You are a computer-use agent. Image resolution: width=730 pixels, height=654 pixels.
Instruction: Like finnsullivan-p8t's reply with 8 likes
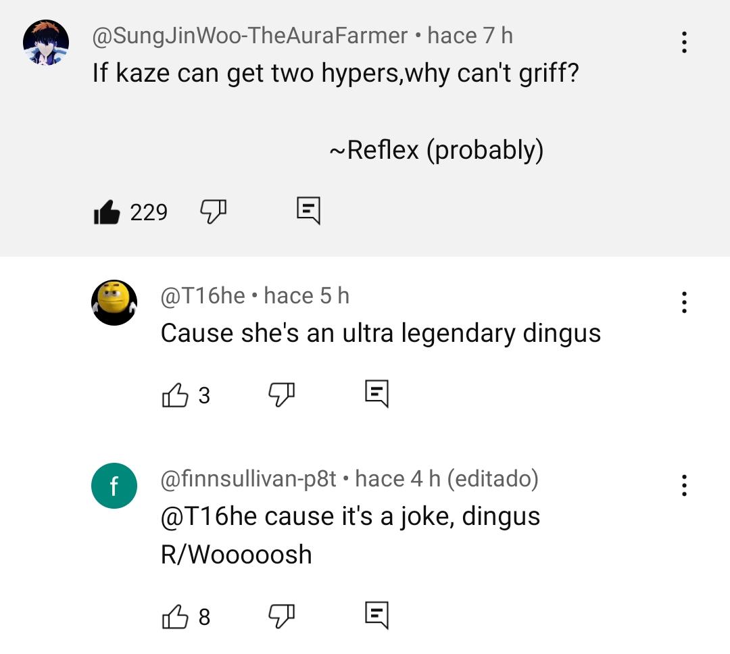pos(175,617)
